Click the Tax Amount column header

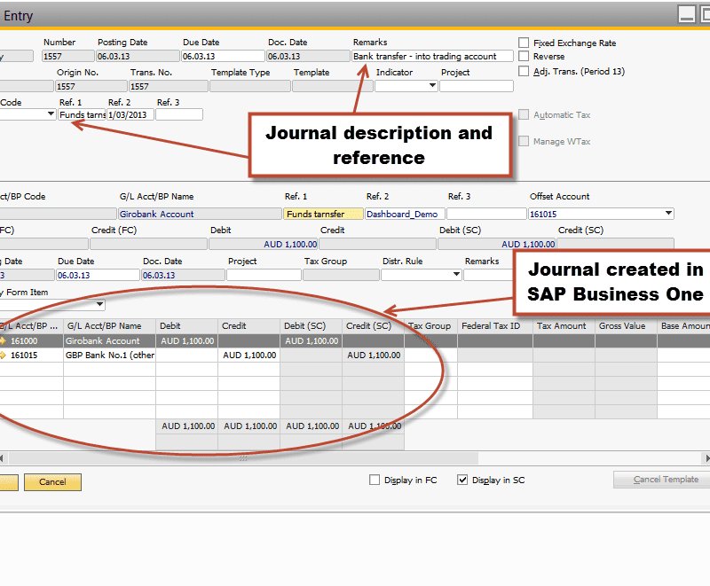[x=564, y=326]
